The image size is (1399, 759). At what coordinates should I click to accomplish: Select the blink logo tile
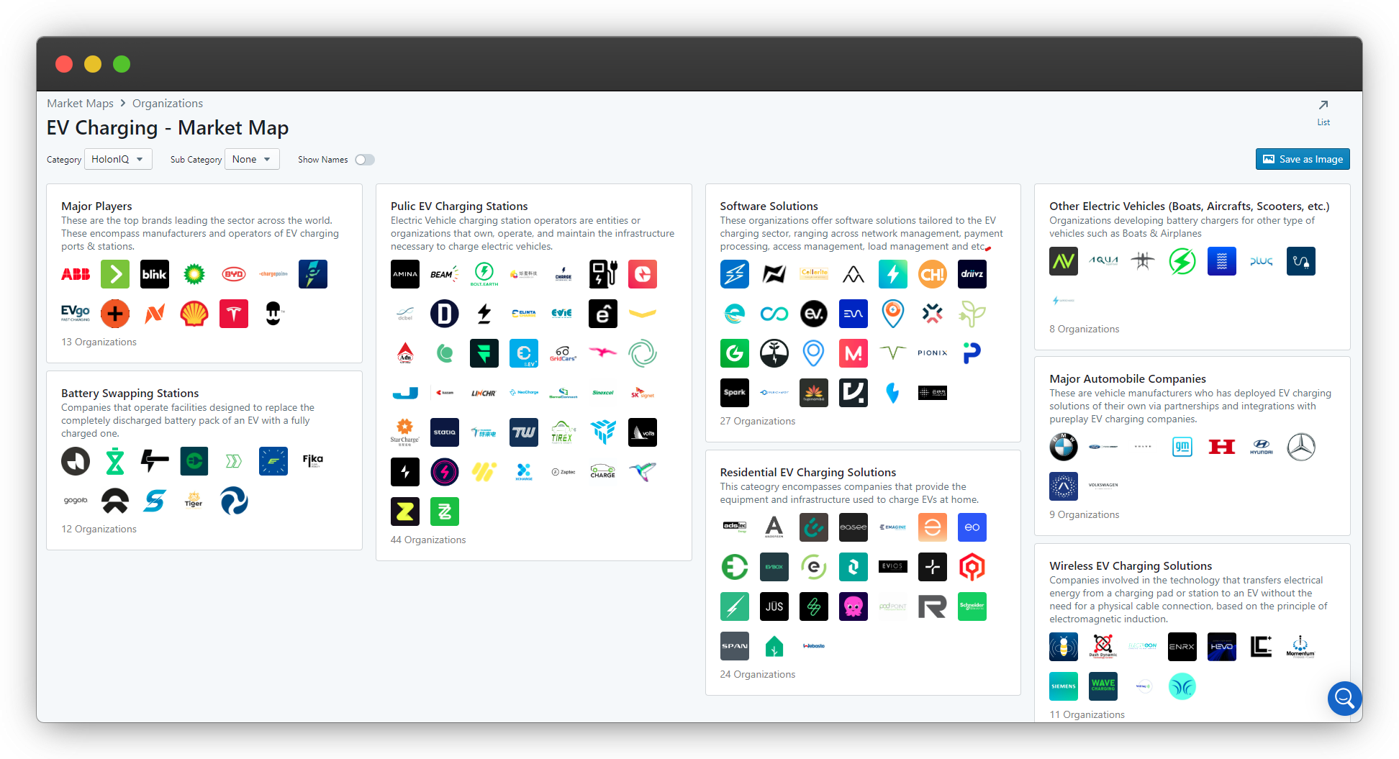click(x=155, y=274)
